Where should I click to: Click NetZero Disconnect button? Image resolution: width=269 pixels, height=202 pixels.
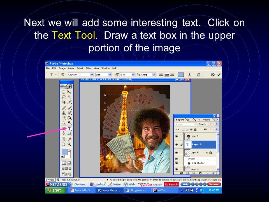pyautogui.click(x=214, y=185)
